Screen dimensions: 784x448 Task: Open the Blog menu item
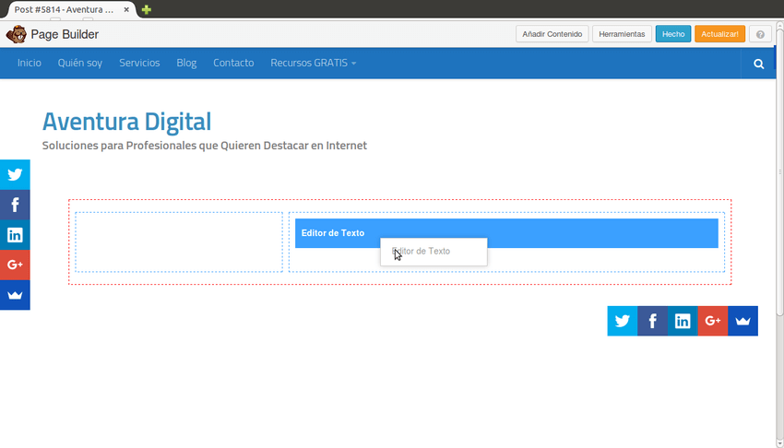pos(186,64)
